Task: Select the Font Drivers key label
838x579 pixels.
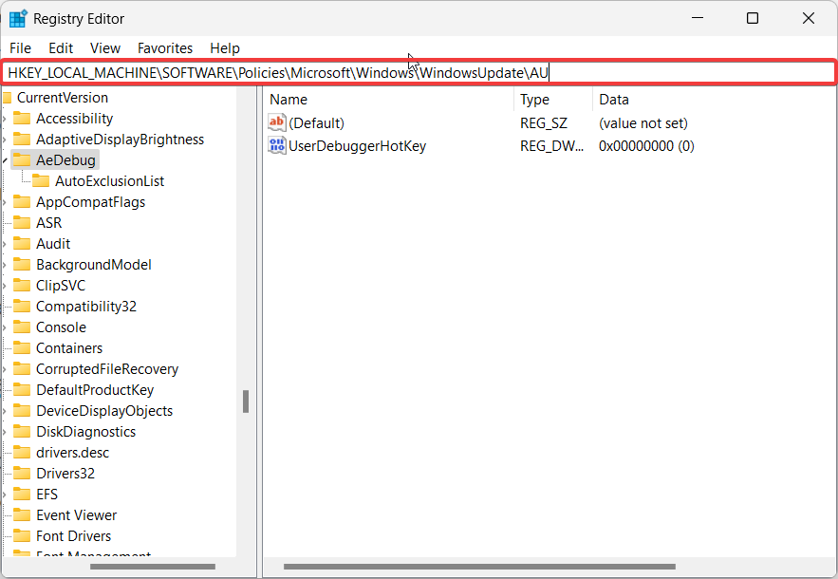Action: (x=74, y=535)
